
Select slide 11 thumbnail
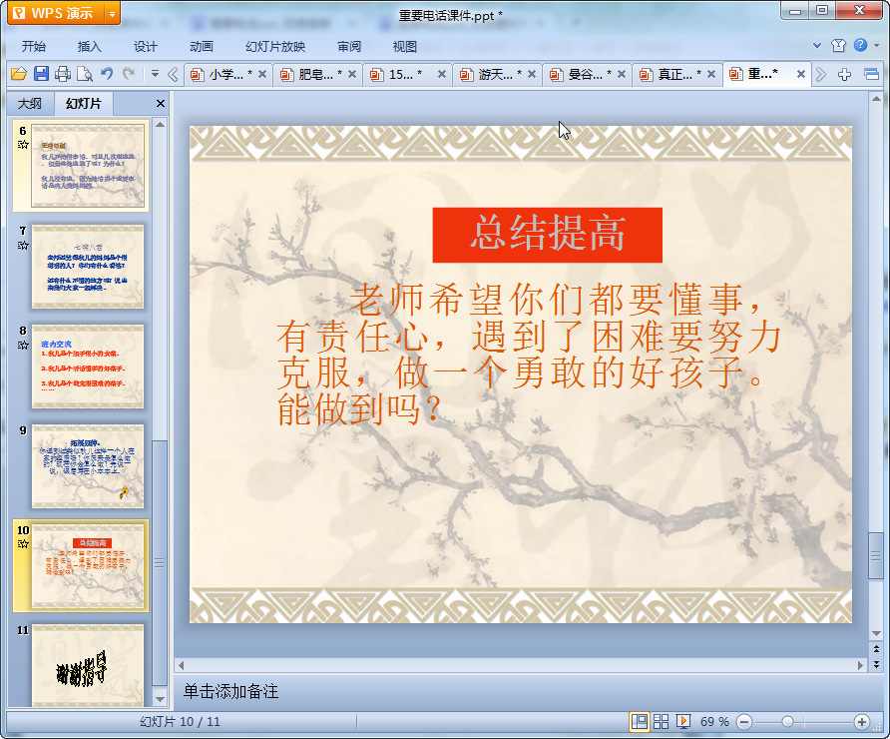[x=88, y=666]
